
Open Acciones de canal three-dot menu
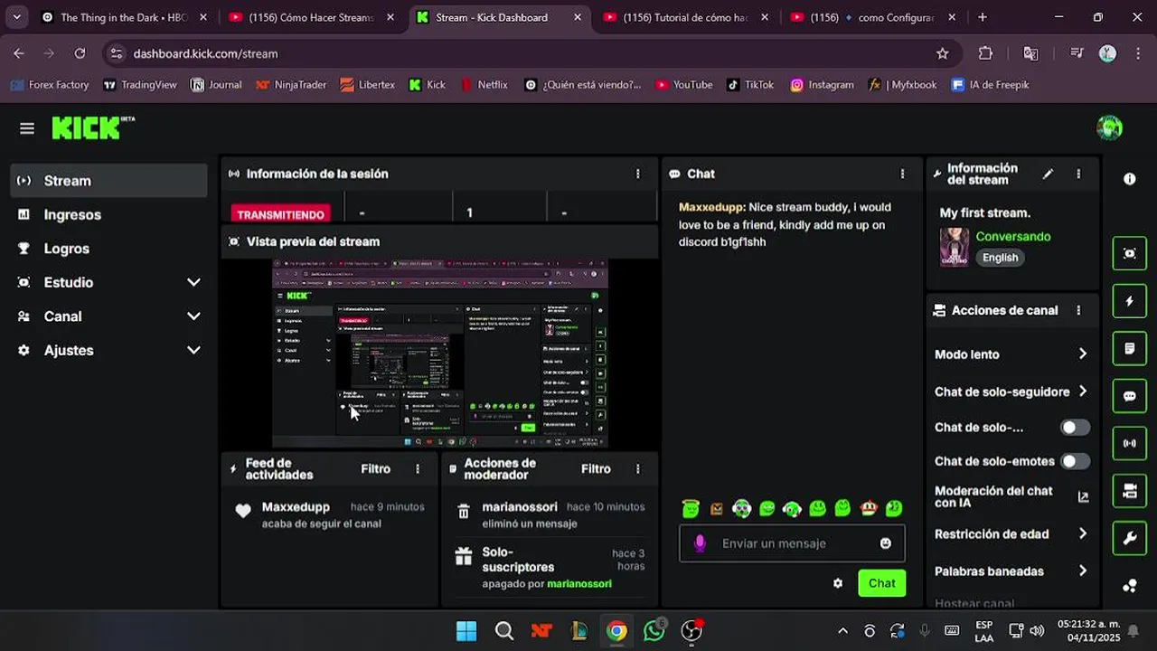point(1078,310)
